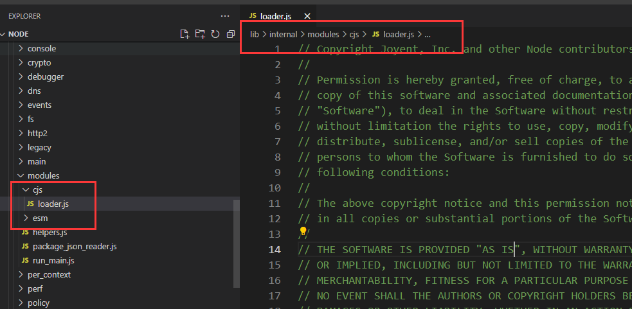Open run_main.js in the editor
Image resolution: width=632 pixels, height=309 pixels.
[x=53, y=260]
